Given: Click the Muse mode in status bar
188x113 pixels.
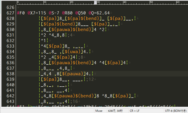Looking at the screenshot, I should [x=99, y=111].
